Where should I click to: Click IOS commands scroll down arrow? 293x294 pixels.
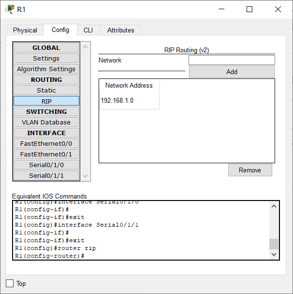[274, 254]
